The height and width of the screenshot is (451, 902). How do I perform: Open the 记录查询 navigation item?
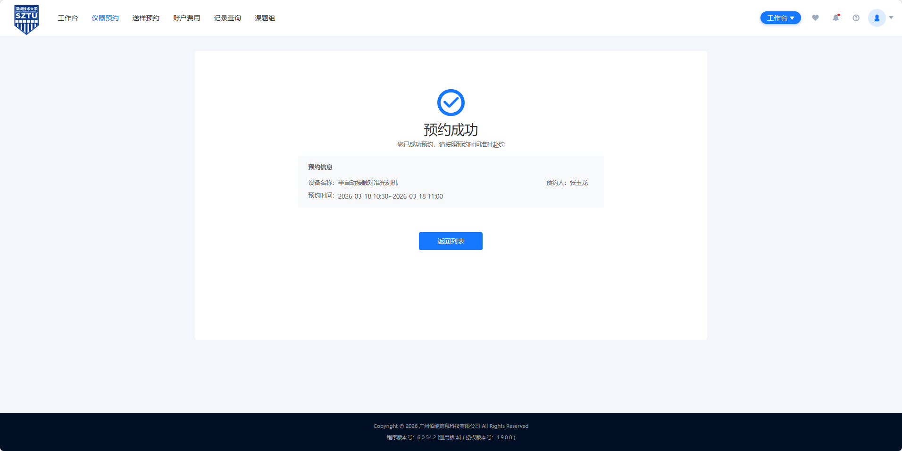point(227,18)
